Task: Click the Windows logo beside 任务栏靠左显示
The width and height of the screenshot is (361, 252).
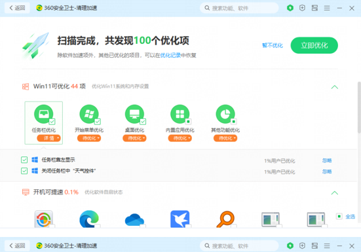Action: [35, 160]
